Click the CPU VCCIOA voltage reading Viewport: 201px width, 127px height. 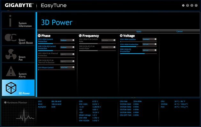(x=96, y=121)
